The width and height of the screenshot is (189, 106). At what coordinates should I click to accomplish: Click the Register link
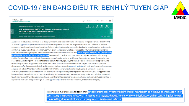pos(89,21)
